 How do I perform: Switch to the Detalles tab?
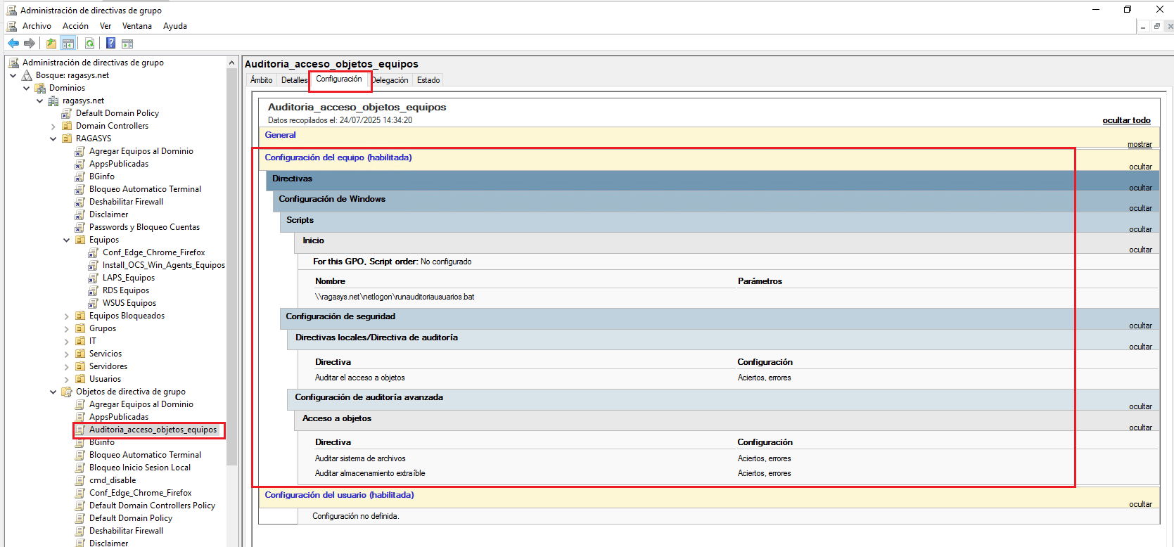(x=294, y=80)
